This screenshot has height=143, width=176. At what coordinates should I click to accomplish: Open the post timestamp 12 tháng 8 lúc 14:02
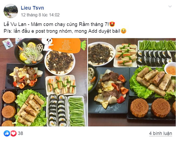coord(40,15)
